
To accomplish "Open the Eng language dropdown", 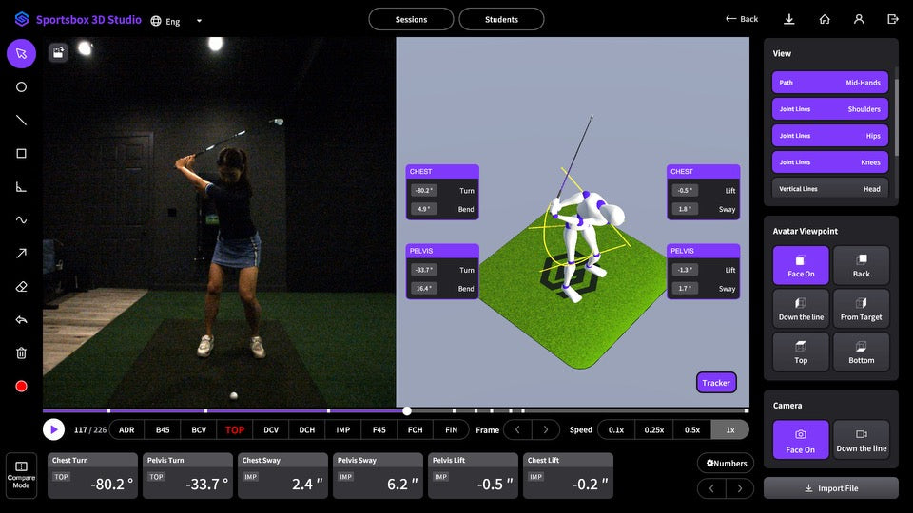I will click(178, 20).
